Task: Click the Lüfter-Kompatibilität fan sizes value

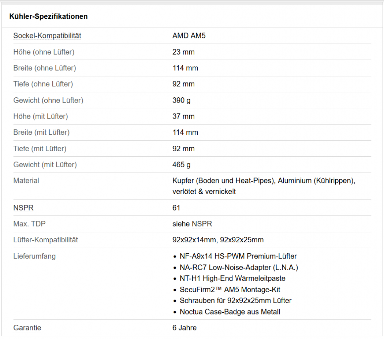Action: point(218,240)
